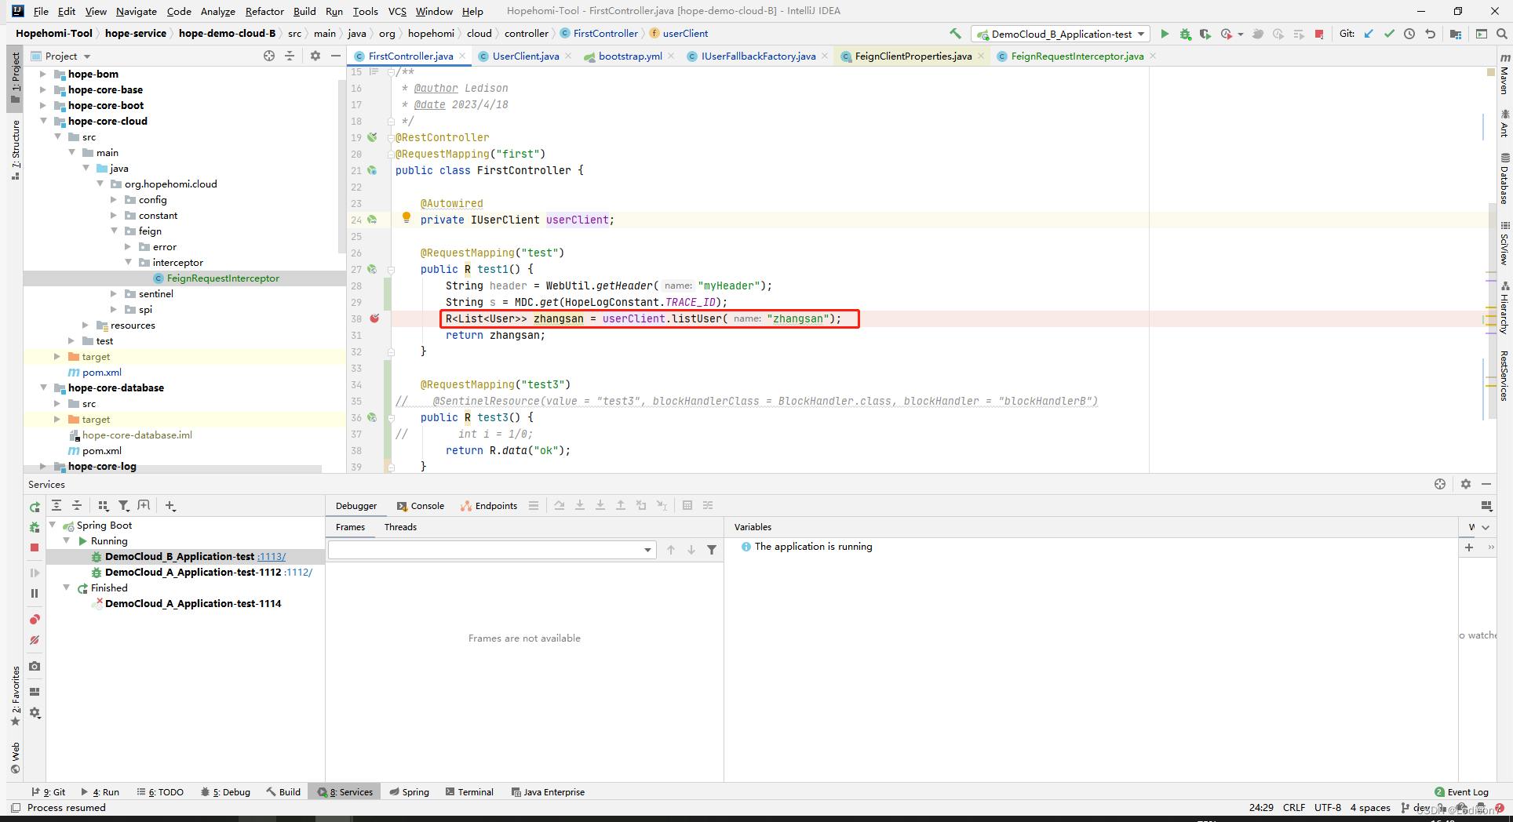Open Search Everywhere magnifier icon
The image size is (1513, 822).
click(1501, 34)
